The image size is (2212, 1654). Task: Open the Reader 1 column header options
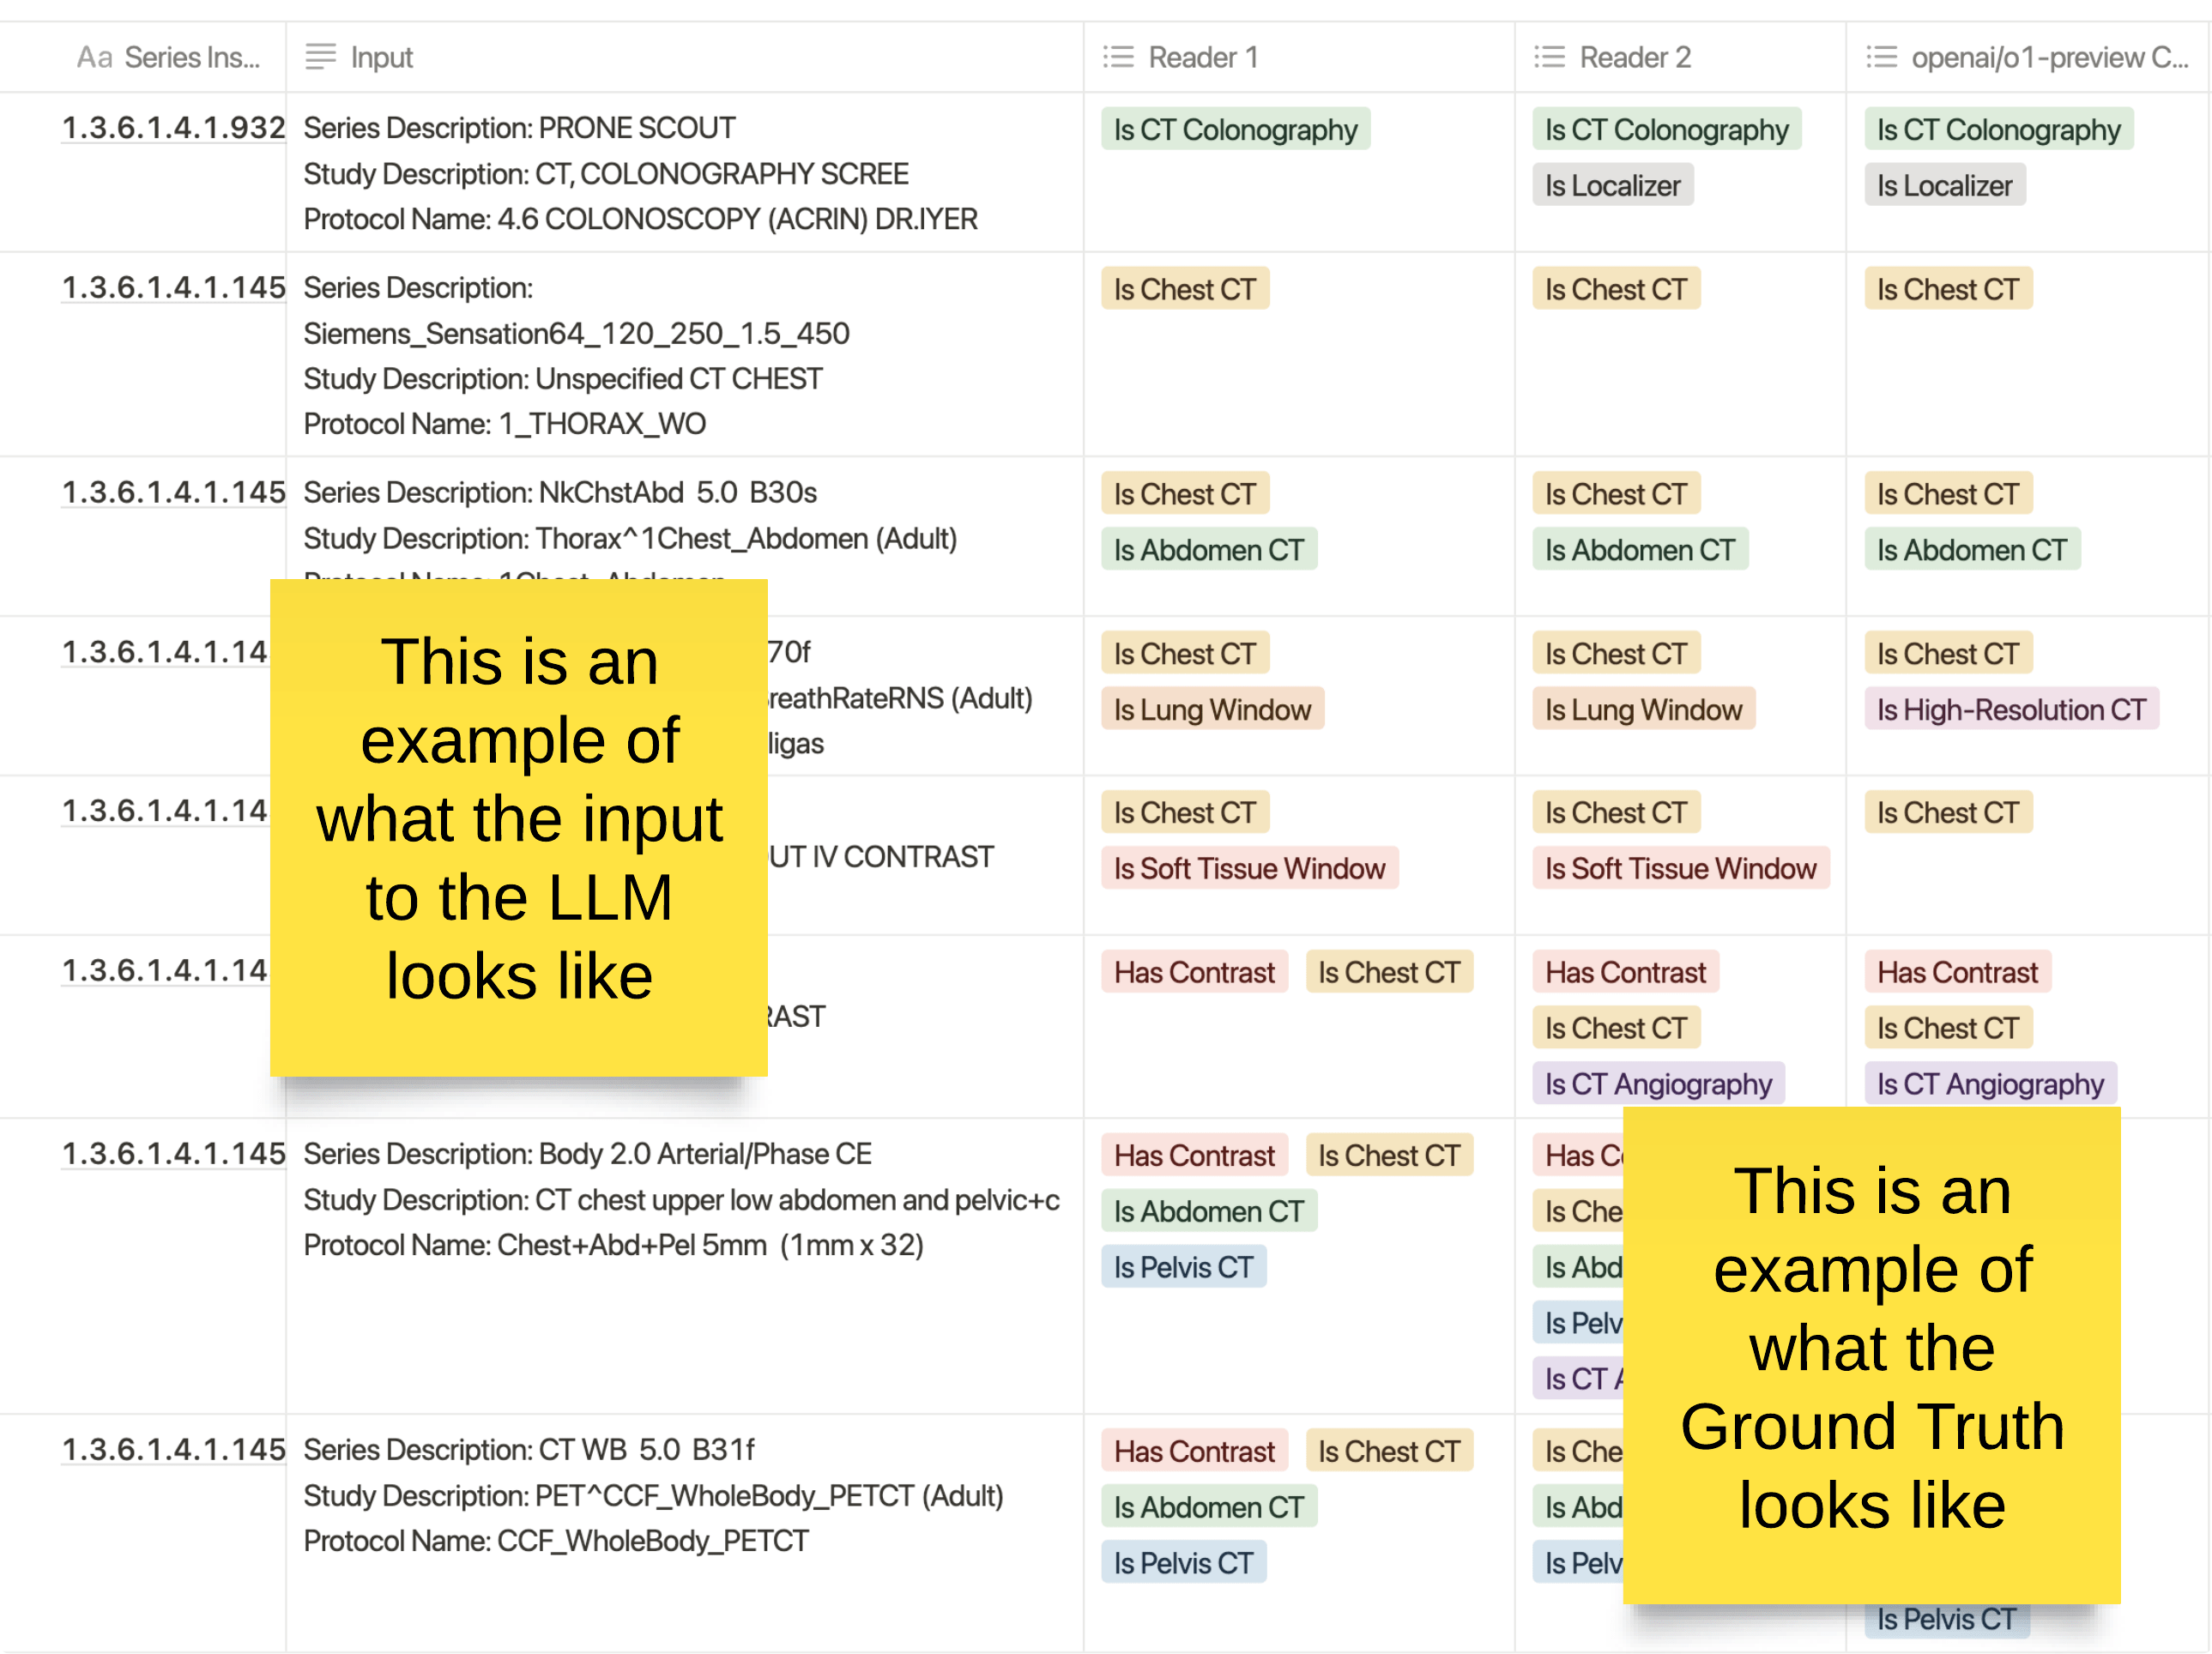pyautogui.click(x=1203, y=57)
